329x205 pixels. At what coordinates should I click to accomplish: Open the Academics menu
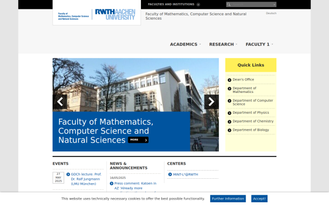(184, 44)
